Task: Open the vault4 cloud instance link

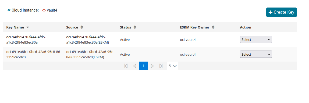Action: 52,10
